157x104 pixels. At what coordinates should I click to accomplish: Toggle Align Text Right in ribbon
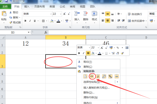tap(112, 21)
